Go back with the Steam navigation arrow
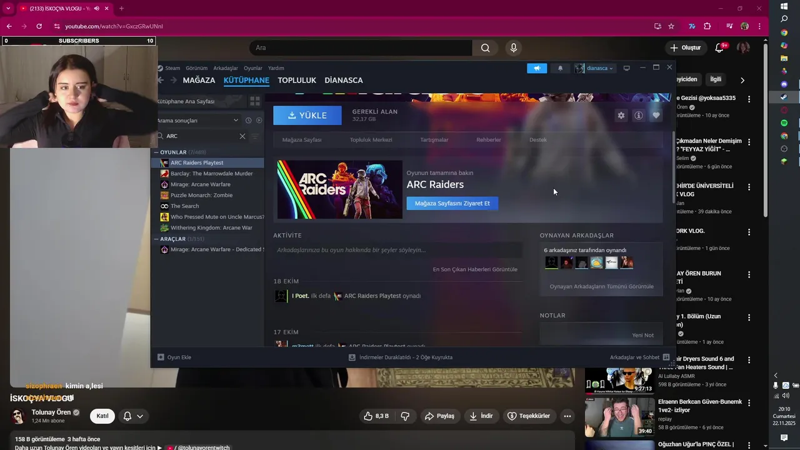The width and height of the screenshot is (800, 450). click(161, 80)
